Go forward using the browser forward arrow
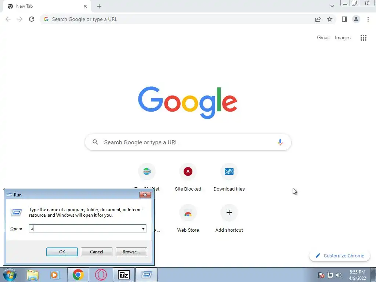The width and height of the screenshot is (376, 282). tap(20, 19)
